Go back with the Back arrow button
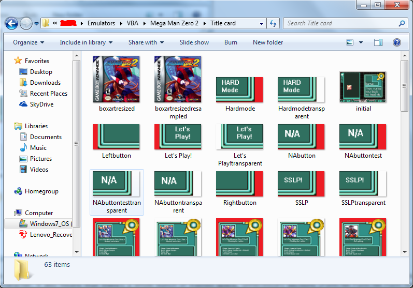This screenshot has width=413, height=288. click(11, 24)
